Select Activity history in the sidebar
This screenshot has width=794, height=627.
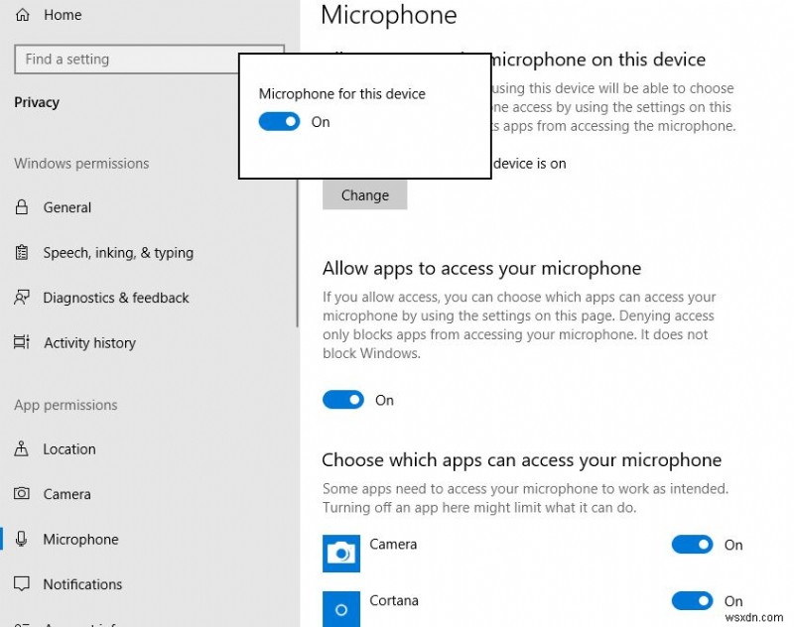[x=89, y=342]
